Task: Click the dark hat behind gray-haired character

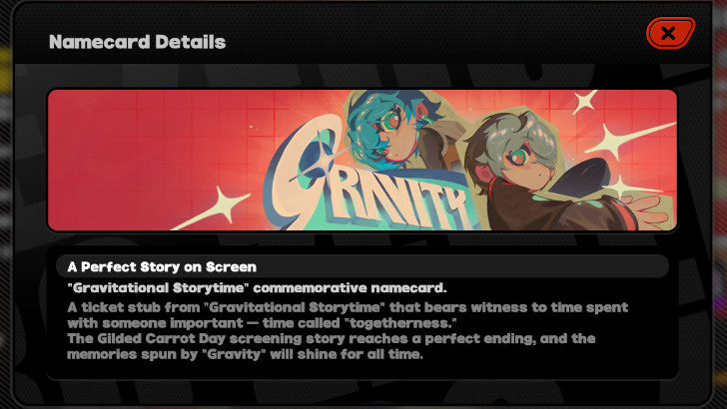Action: 583,178
